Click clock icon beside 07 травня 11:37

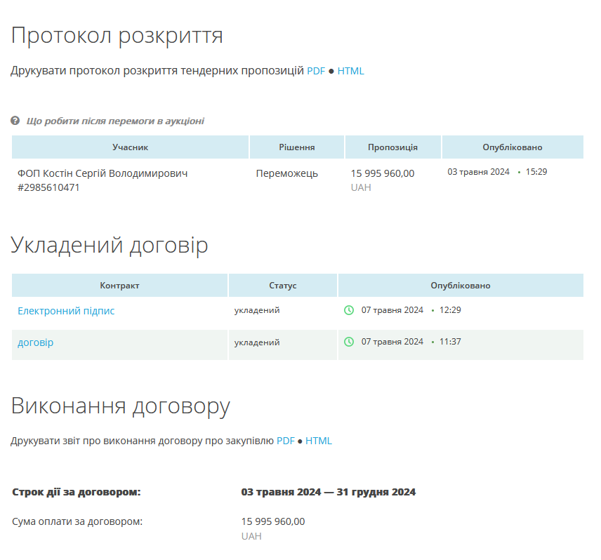pos(349,342)
